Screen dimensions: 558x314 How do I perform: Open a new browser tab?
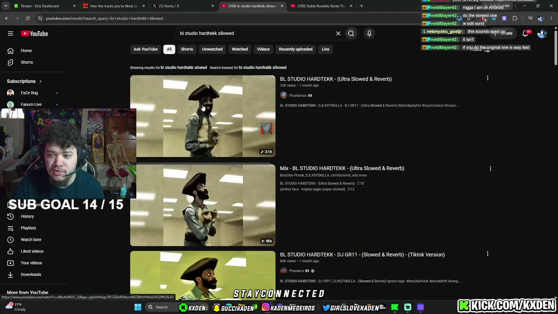pyautogui.click(x=361, y=6)
